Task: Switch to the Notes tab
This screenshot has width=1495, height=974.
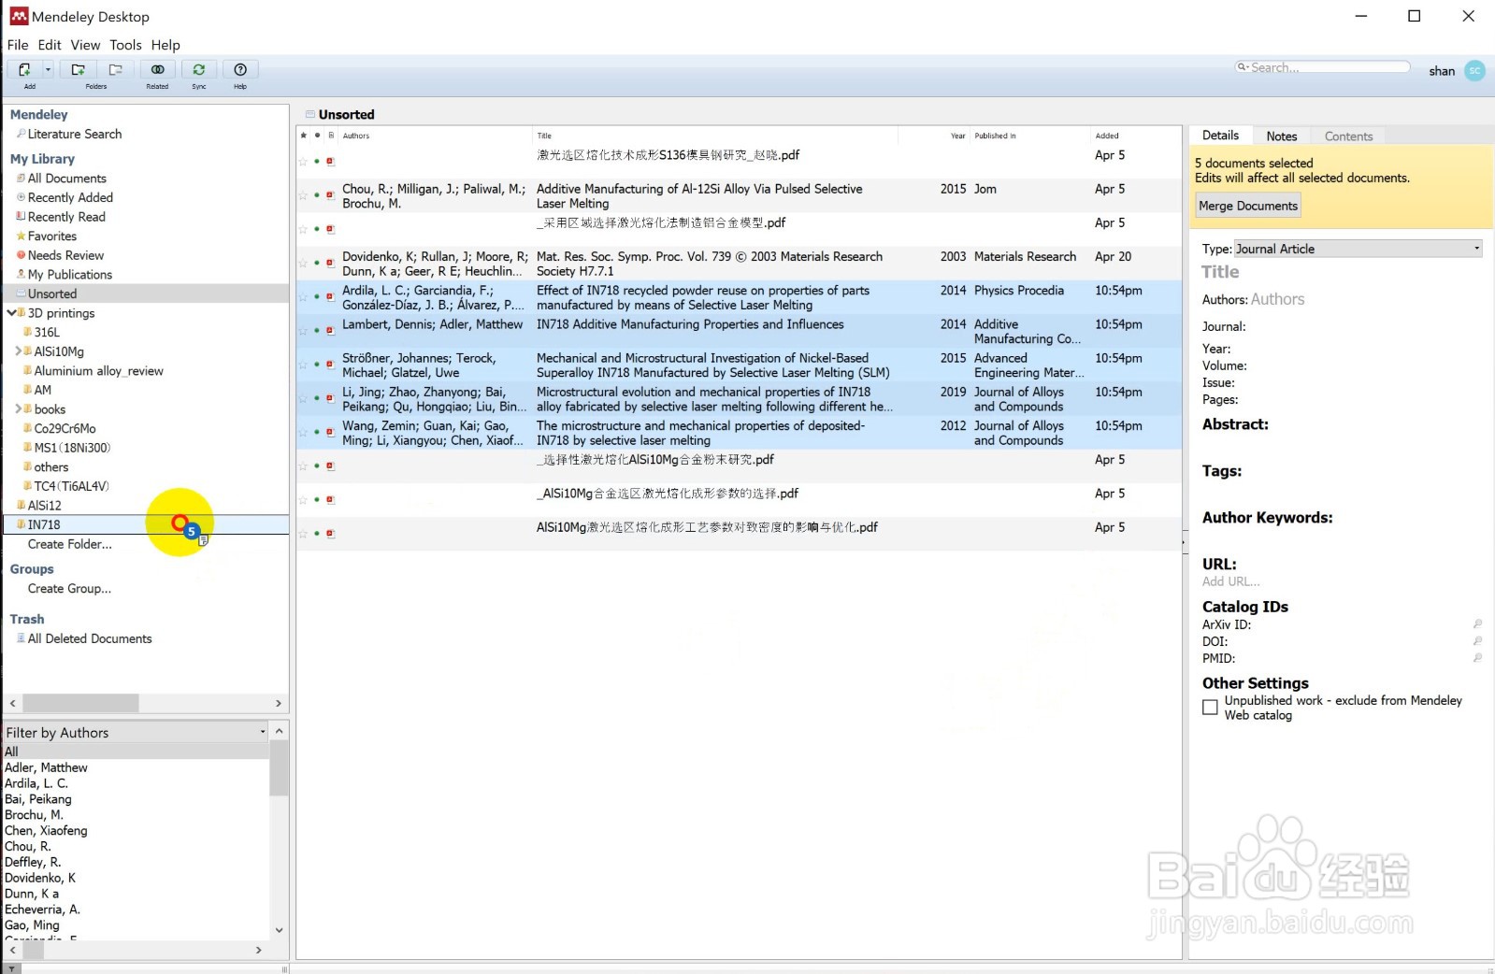Action: [1282, 136]
